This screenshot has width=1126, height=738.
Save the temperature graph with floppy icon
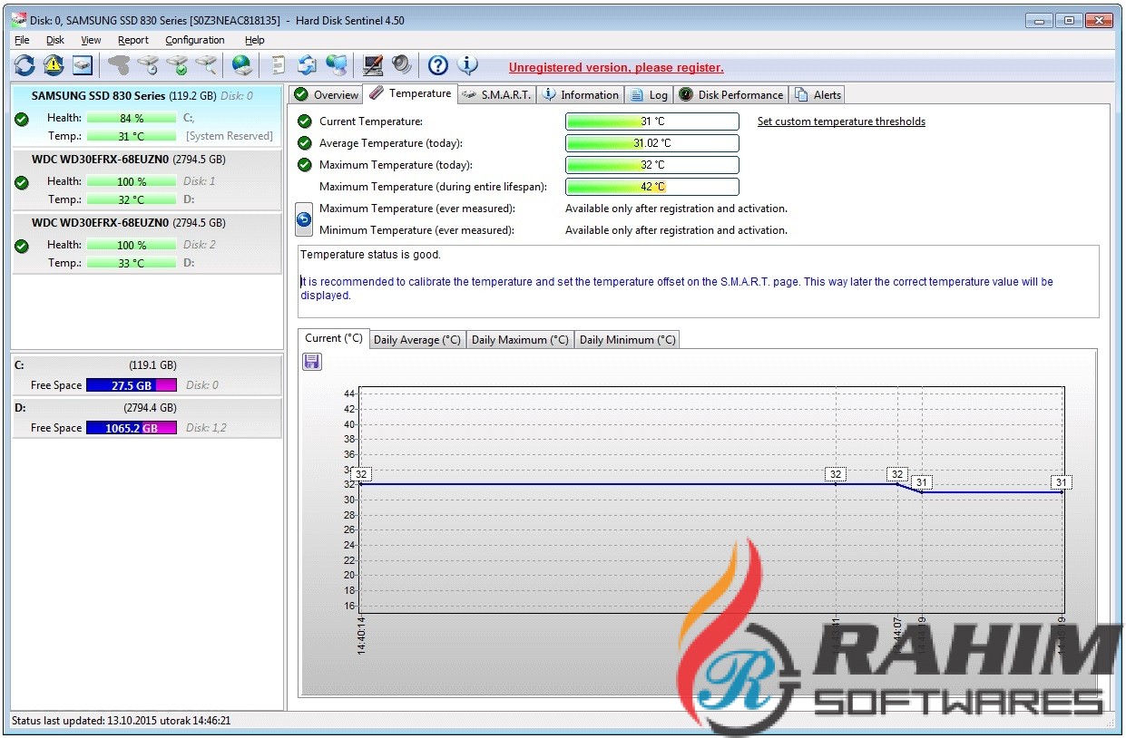point(311,362)
